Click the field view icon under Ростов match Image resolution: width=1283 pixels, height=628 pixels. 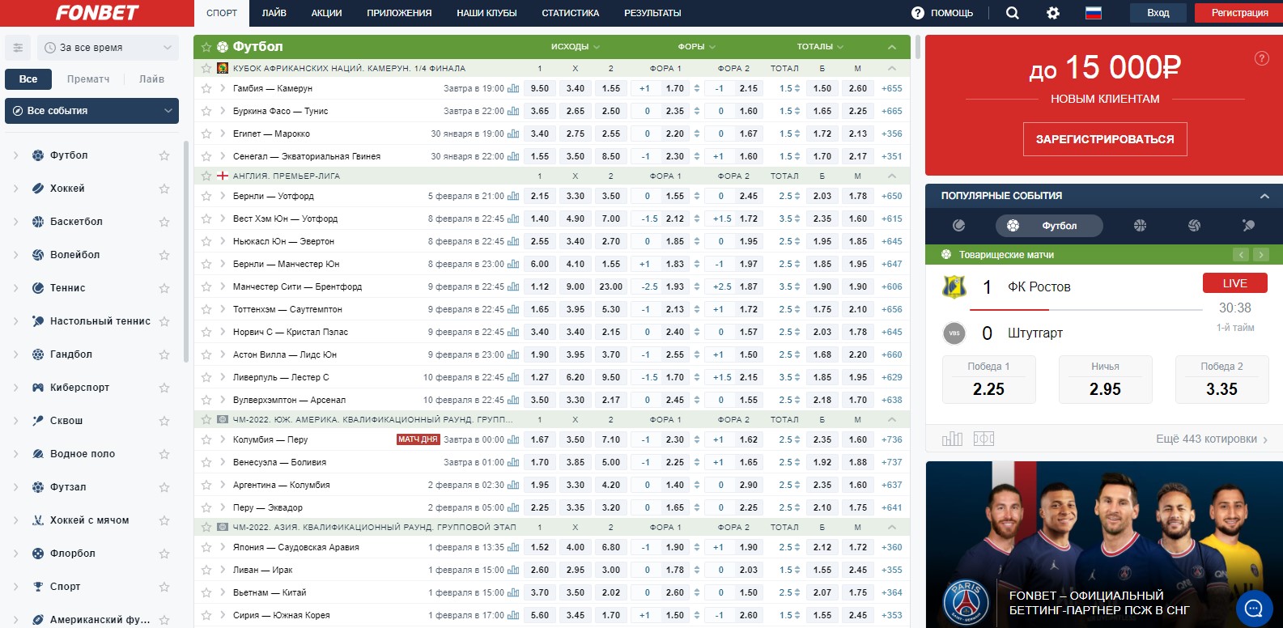point(983,439)
